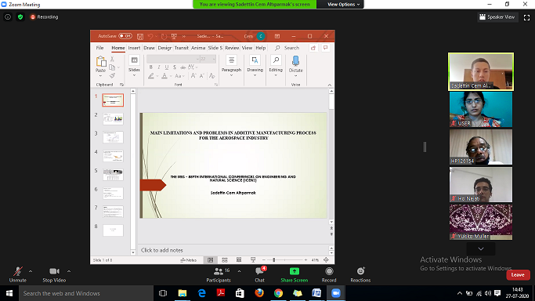
Task: Switch to the Review ribbon tab
Action: pyautogui.click(x=232, y=48)
